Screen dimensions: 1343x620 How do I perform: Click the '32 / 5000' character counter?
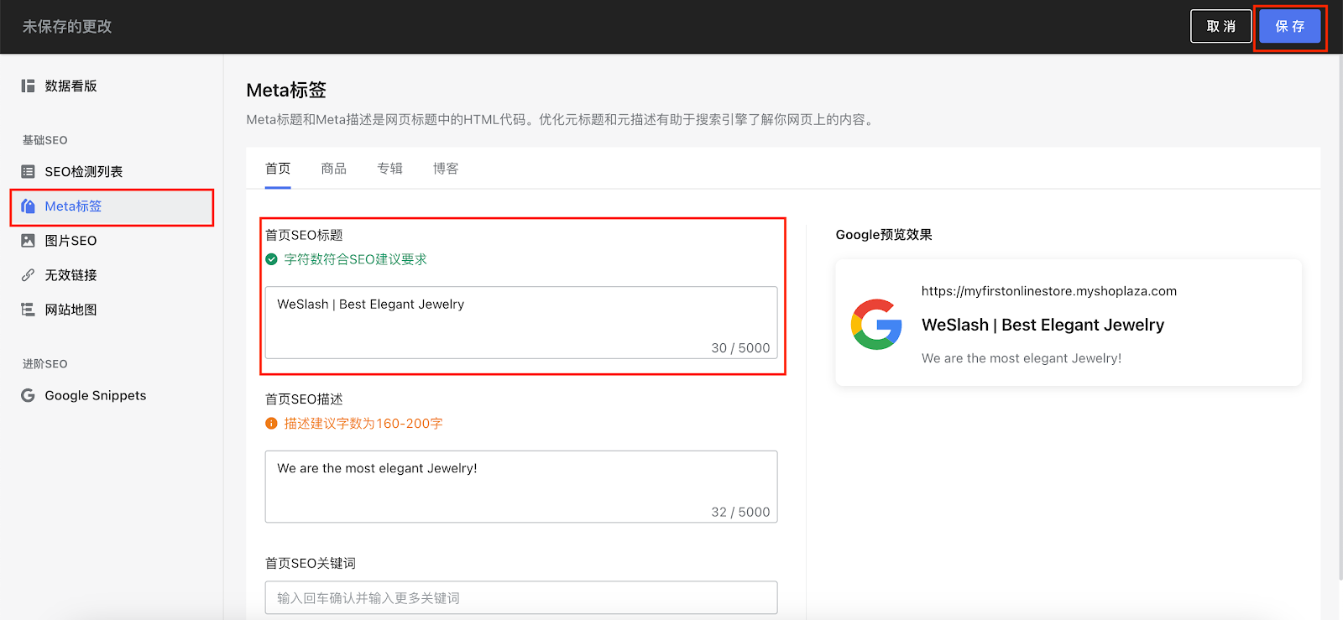(740, 512)
